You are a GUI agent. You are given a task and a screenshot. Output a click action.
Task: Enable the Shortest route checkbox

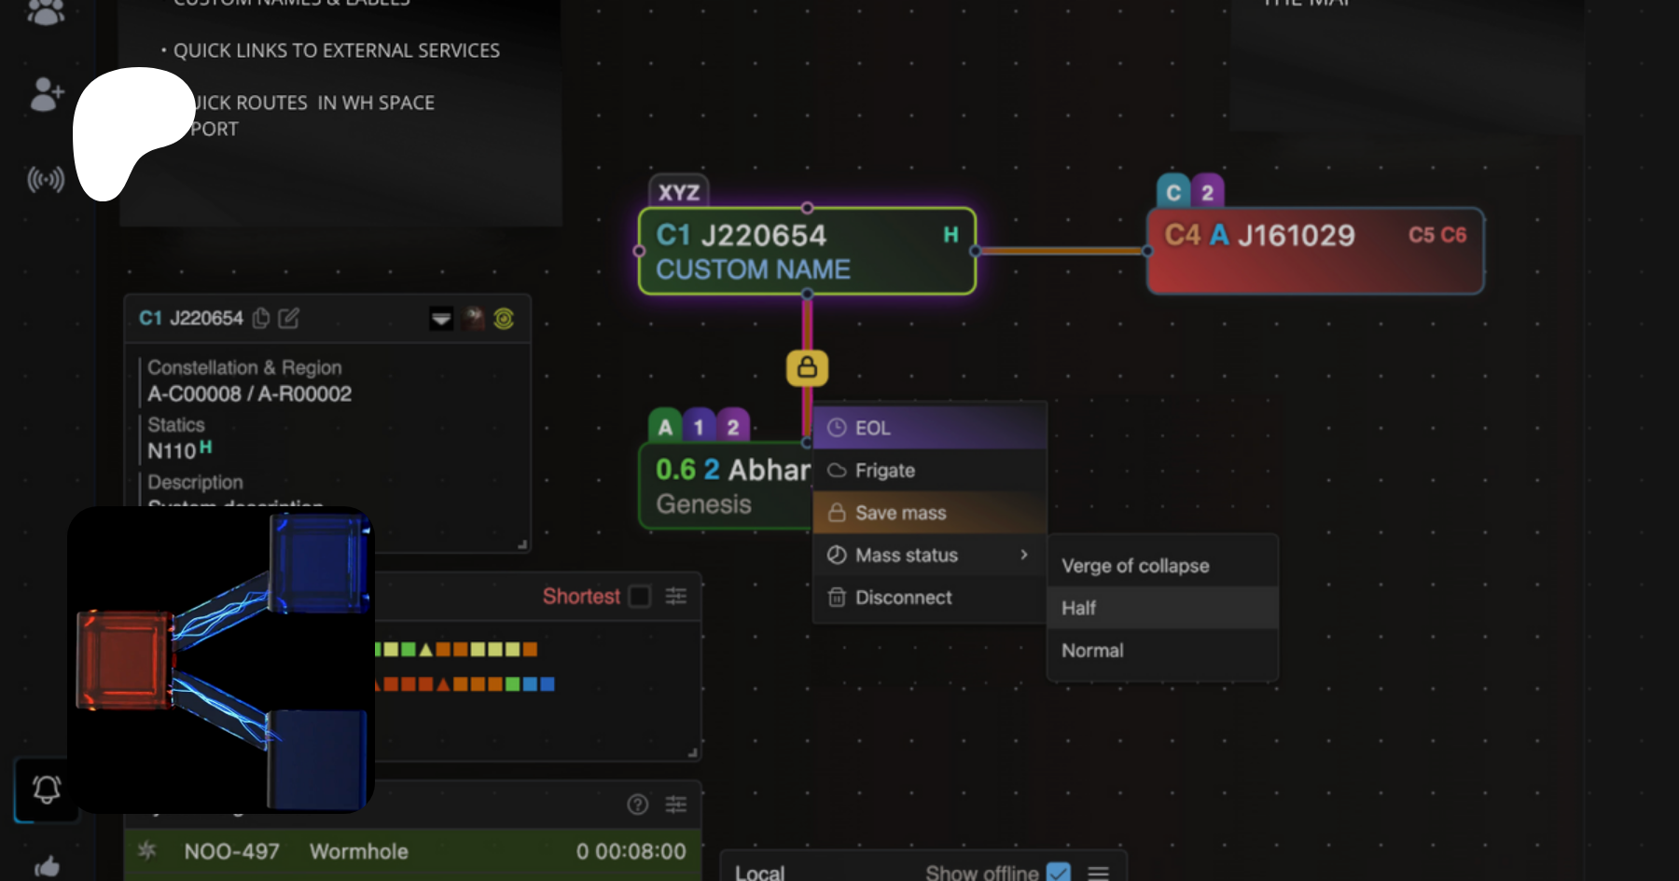640,597
